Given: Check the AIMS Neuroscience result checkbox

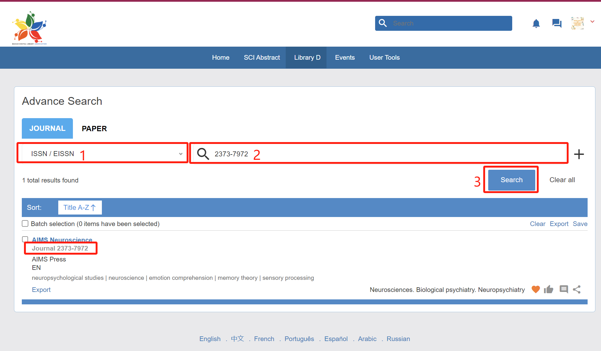Looking at the screenshot, I should [25, 239].
